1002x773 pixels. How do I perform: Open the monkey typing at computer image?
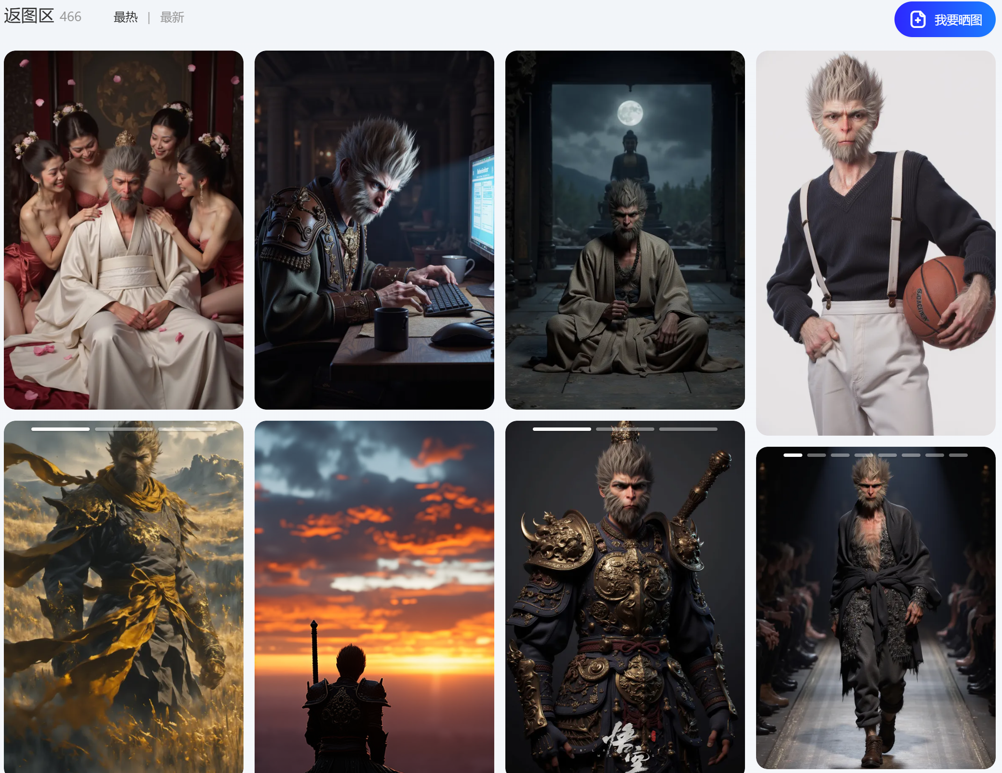374,230
